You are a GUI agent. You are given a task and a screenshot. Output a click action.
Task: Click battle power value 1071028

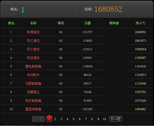[x=140, y=101]
